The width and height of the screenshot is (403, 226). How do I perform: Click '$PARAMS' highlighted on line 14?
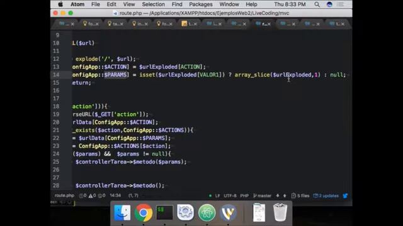click(116, 75)
